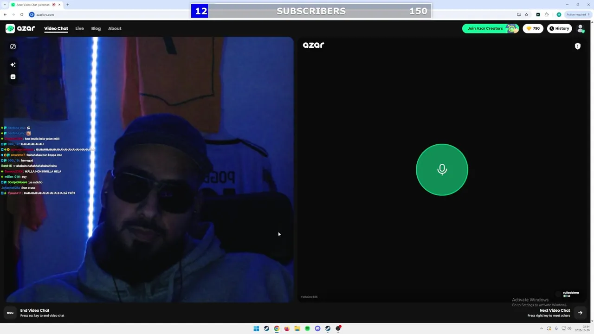
Task: Click Join Azar Creators button
Action: 490,28
